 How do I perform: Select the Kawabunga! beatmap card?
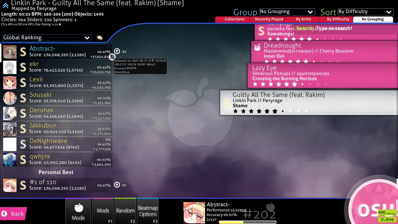pos(326,32)
